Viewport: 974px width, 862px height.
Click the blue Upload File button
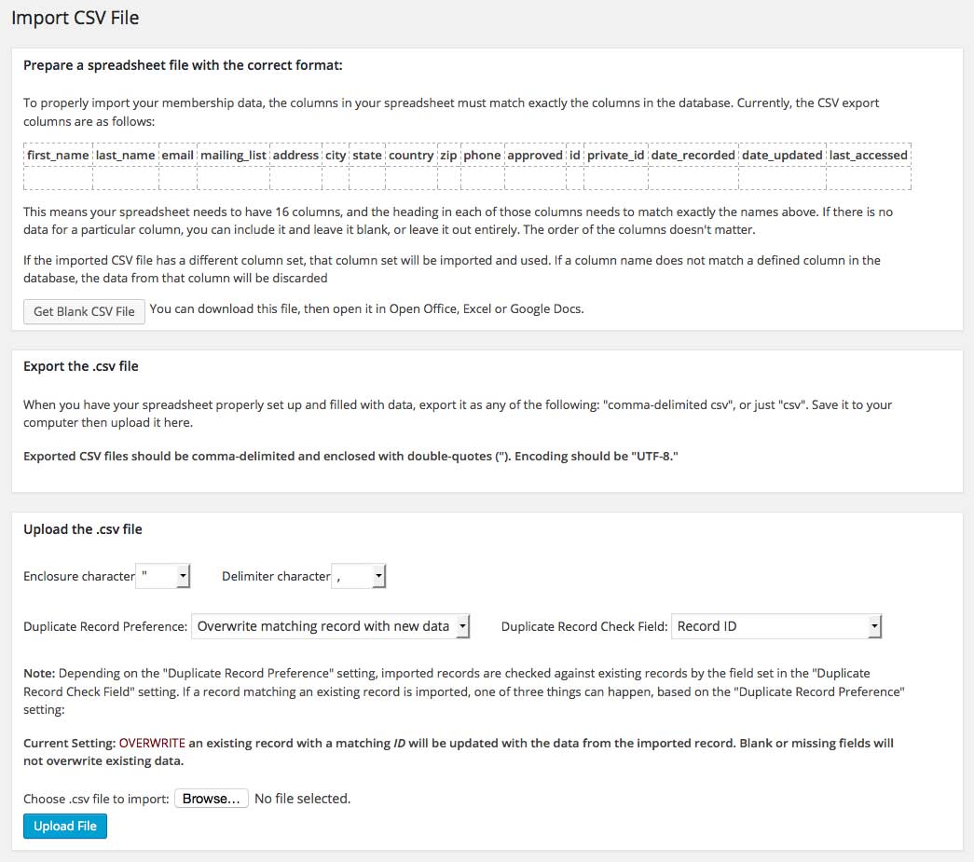coord(65,826)
